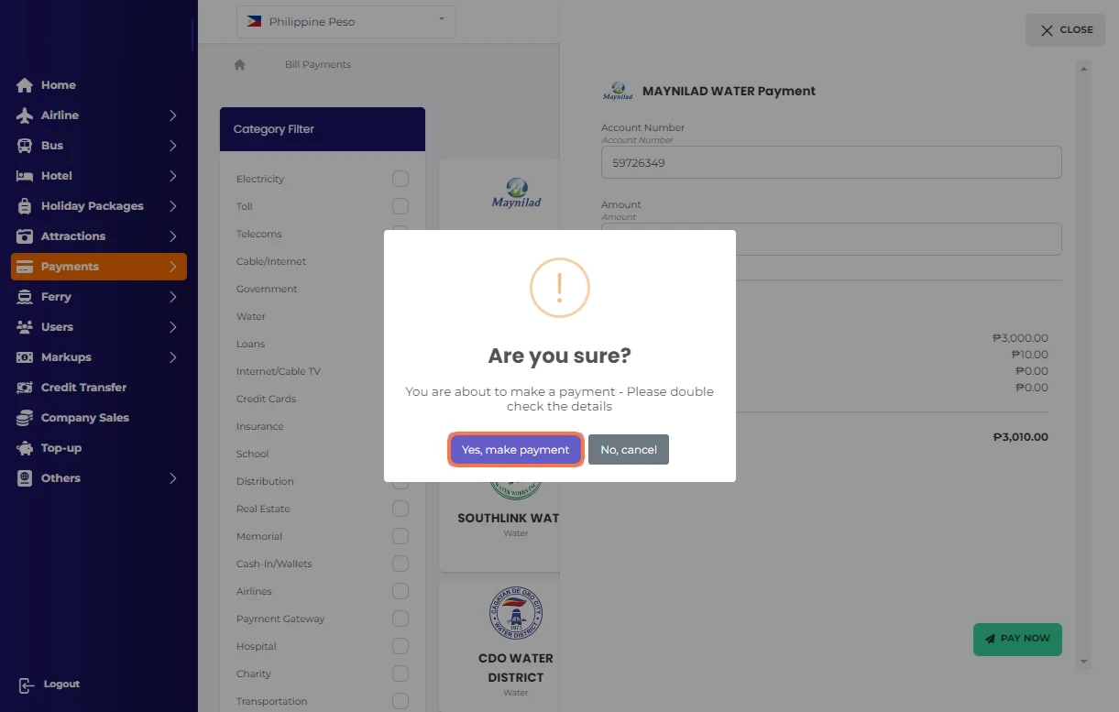
Task: Click the Top-up piggy bank icon
Action: point(25,448)
